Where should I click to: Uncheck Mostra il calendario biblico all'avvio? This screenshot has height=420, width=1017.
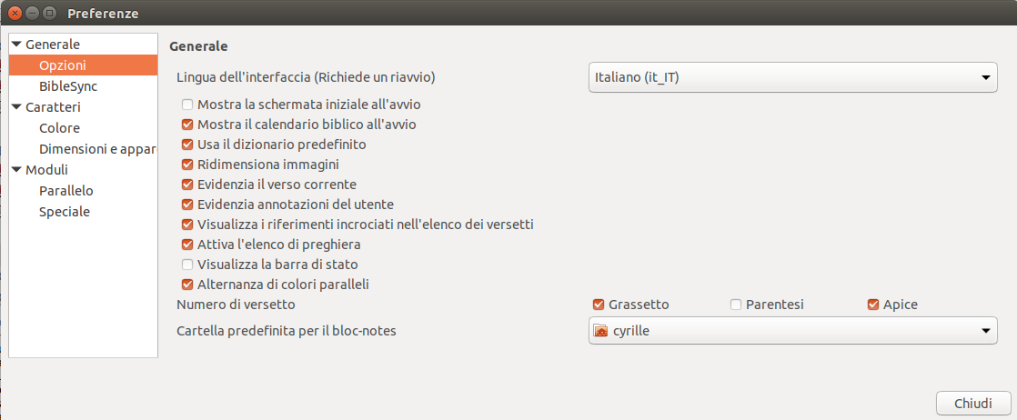click(x=187, y=125)
